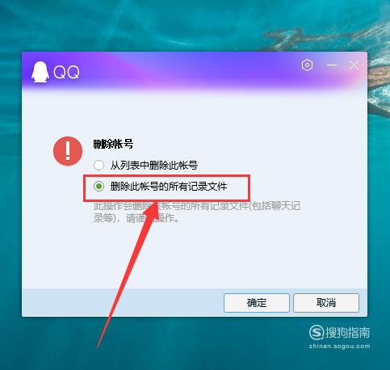
Task: Minimize the QQ dialog window
Action: 332,65
